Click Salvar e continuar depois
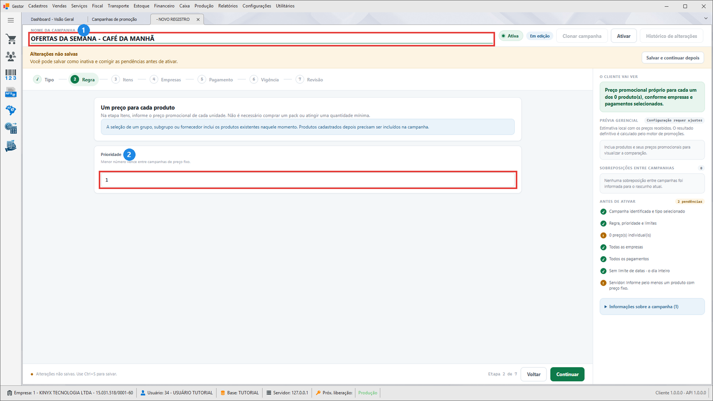 pyautogui.click(x=673, y=58)
